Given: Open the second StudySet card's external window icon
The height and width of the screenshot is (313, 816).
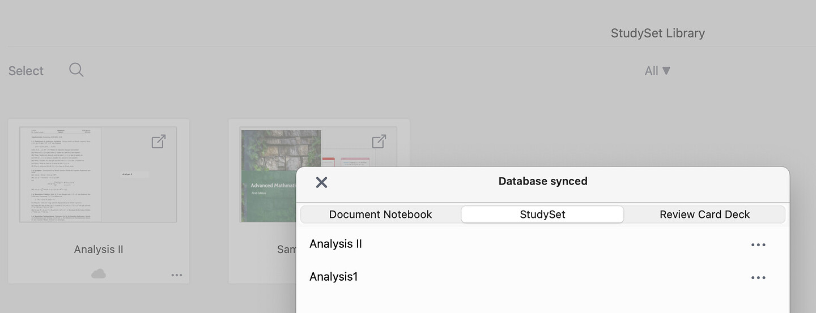Looking at the screenshot, I should (379, 142).
